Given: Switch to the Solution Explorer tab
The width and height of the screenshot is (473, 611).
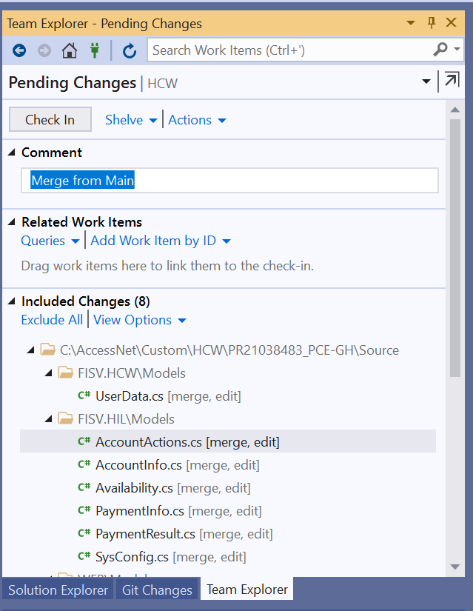Looking at the screenshot, I should (58, 590).
